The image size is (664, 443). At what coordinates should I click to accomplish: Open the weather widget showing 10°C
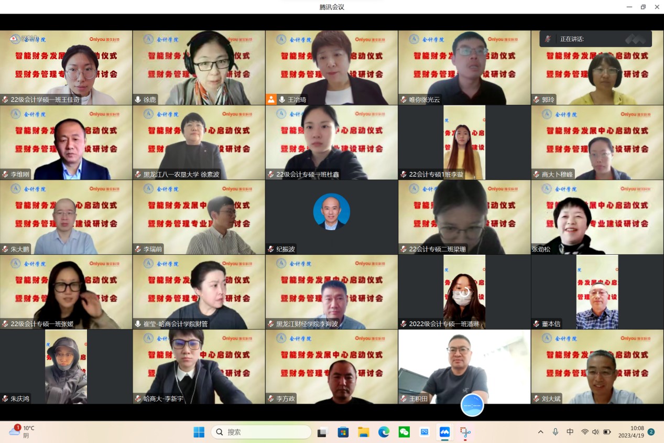[22, 431]
